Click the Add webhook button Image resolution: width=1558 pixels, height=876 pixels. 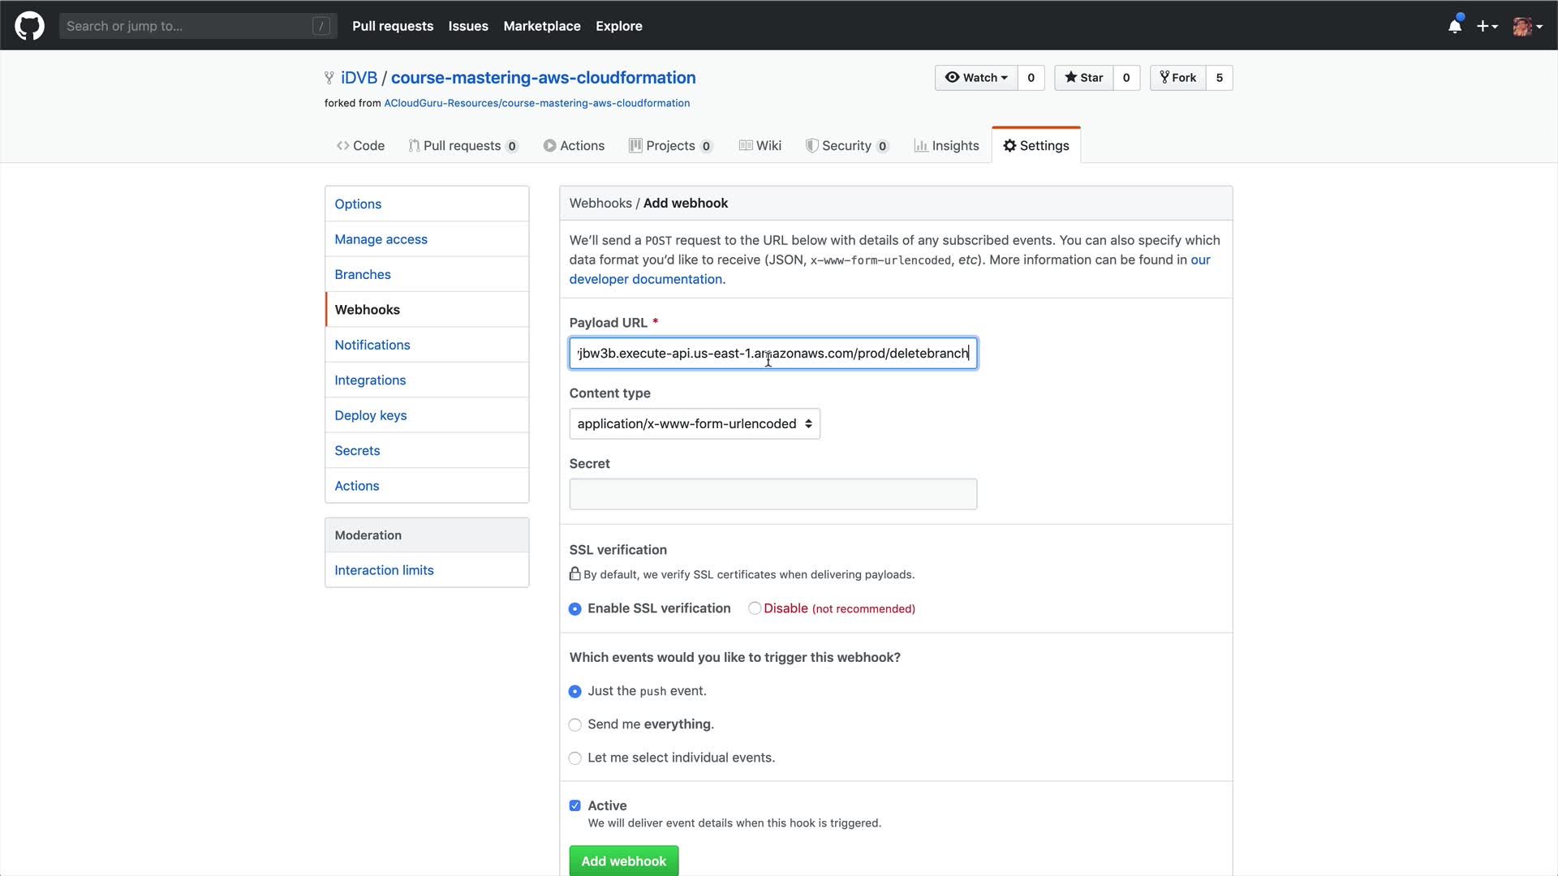[623, 861]
